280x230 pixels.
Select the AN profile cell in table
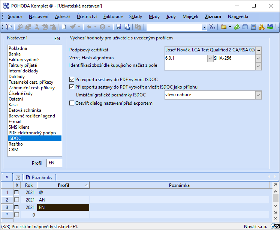(63, 200)
